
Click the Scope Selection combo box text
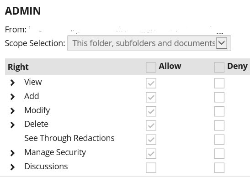(144, 43)
